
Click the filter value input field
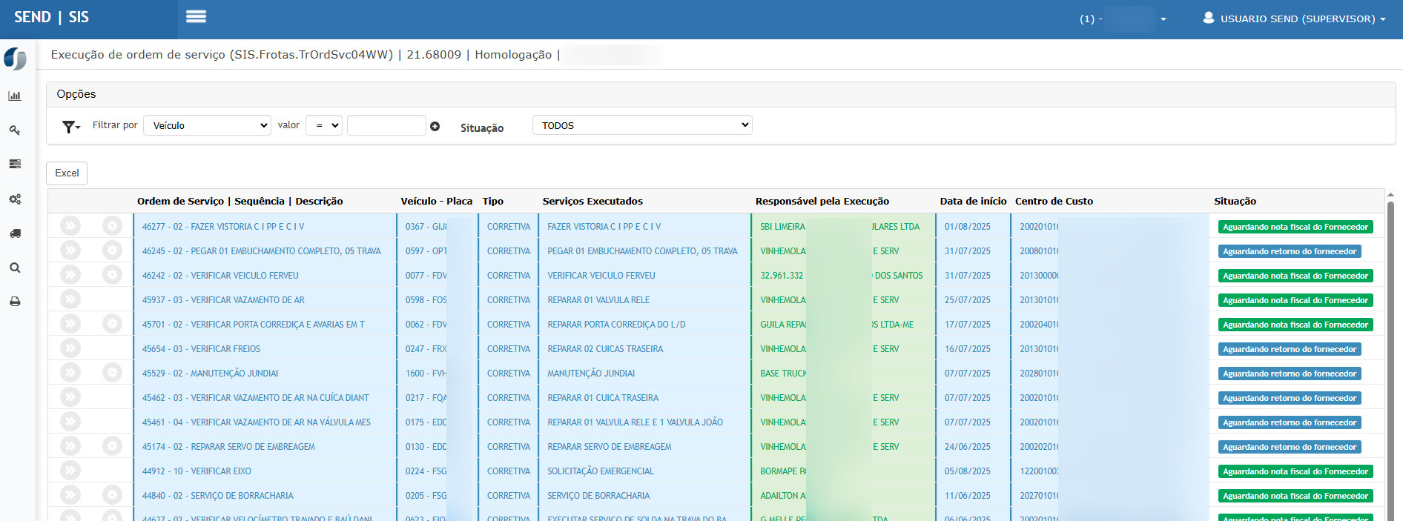click(x=386, y=125)
